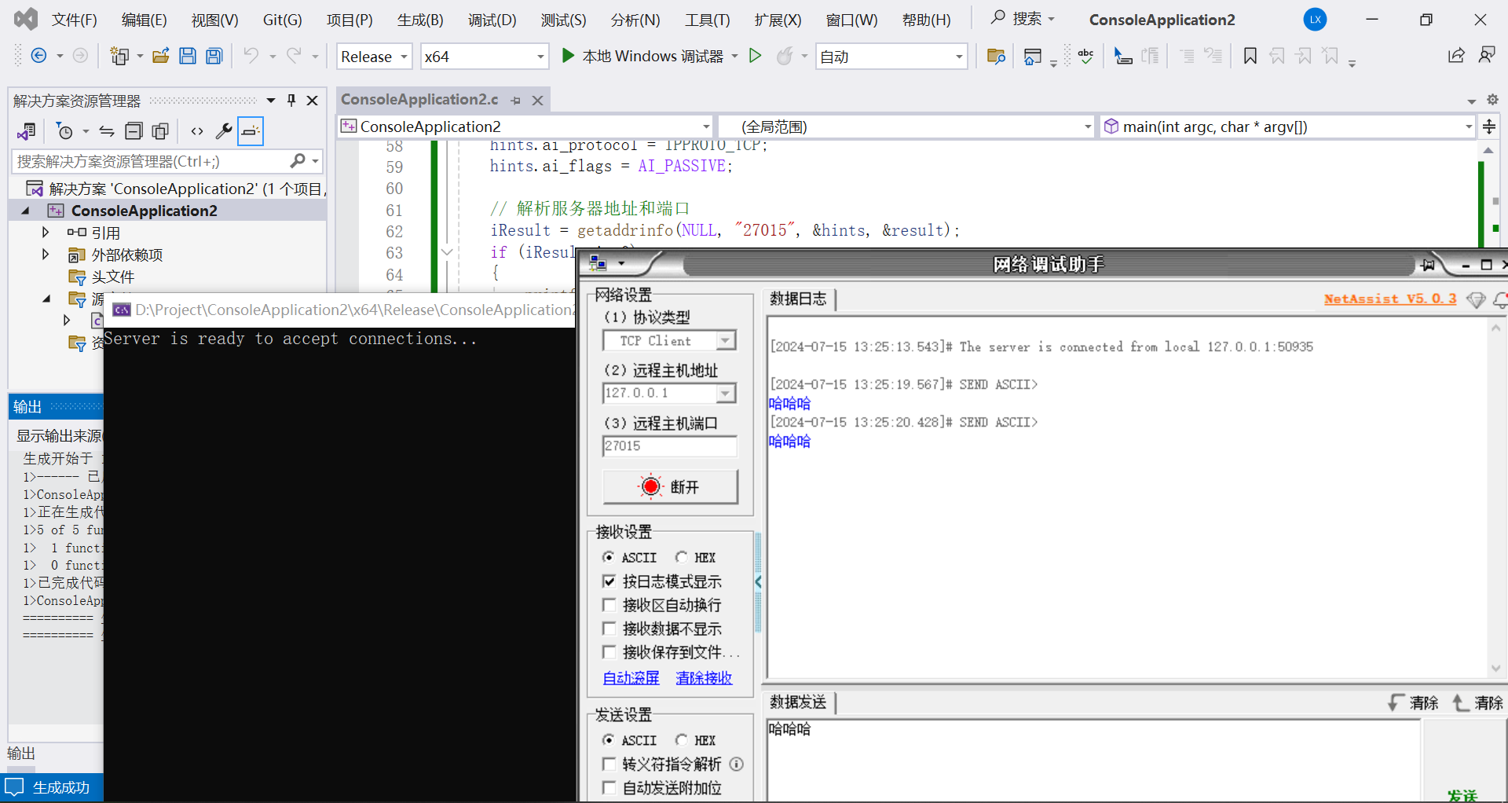The image size is (1508, 803).
Task: Expand the 外部依赖项 tree node
Action: pyautogui.click(x=45, y=254)
